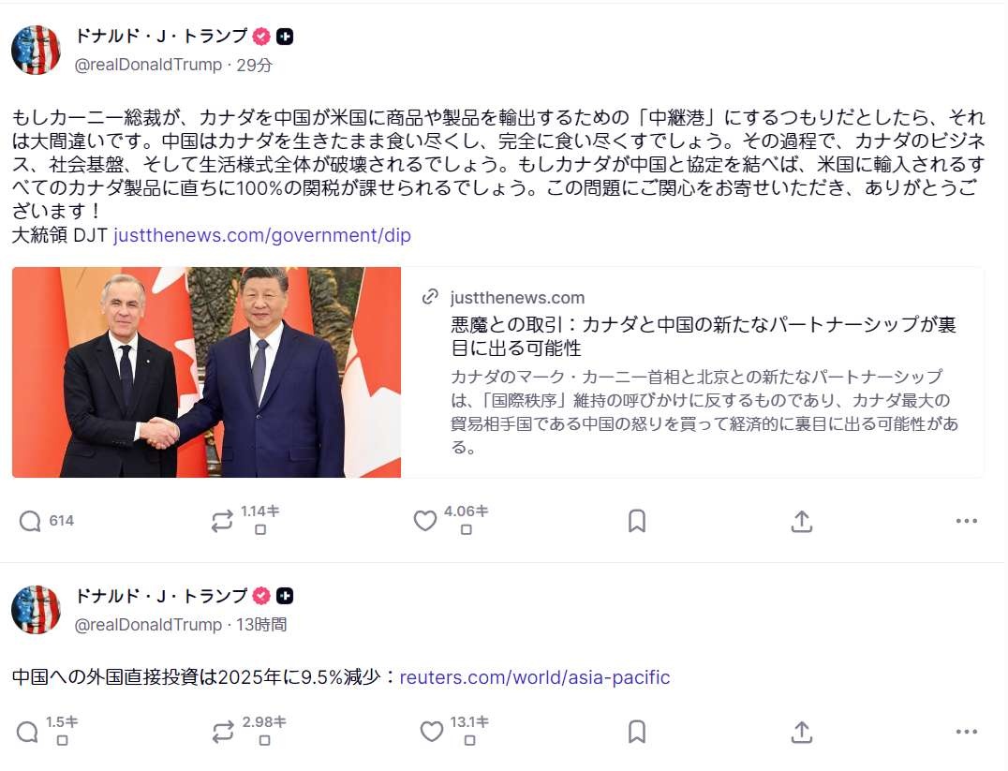
Task: Open the more options menu on first post
Action: (x=966, y=521)
